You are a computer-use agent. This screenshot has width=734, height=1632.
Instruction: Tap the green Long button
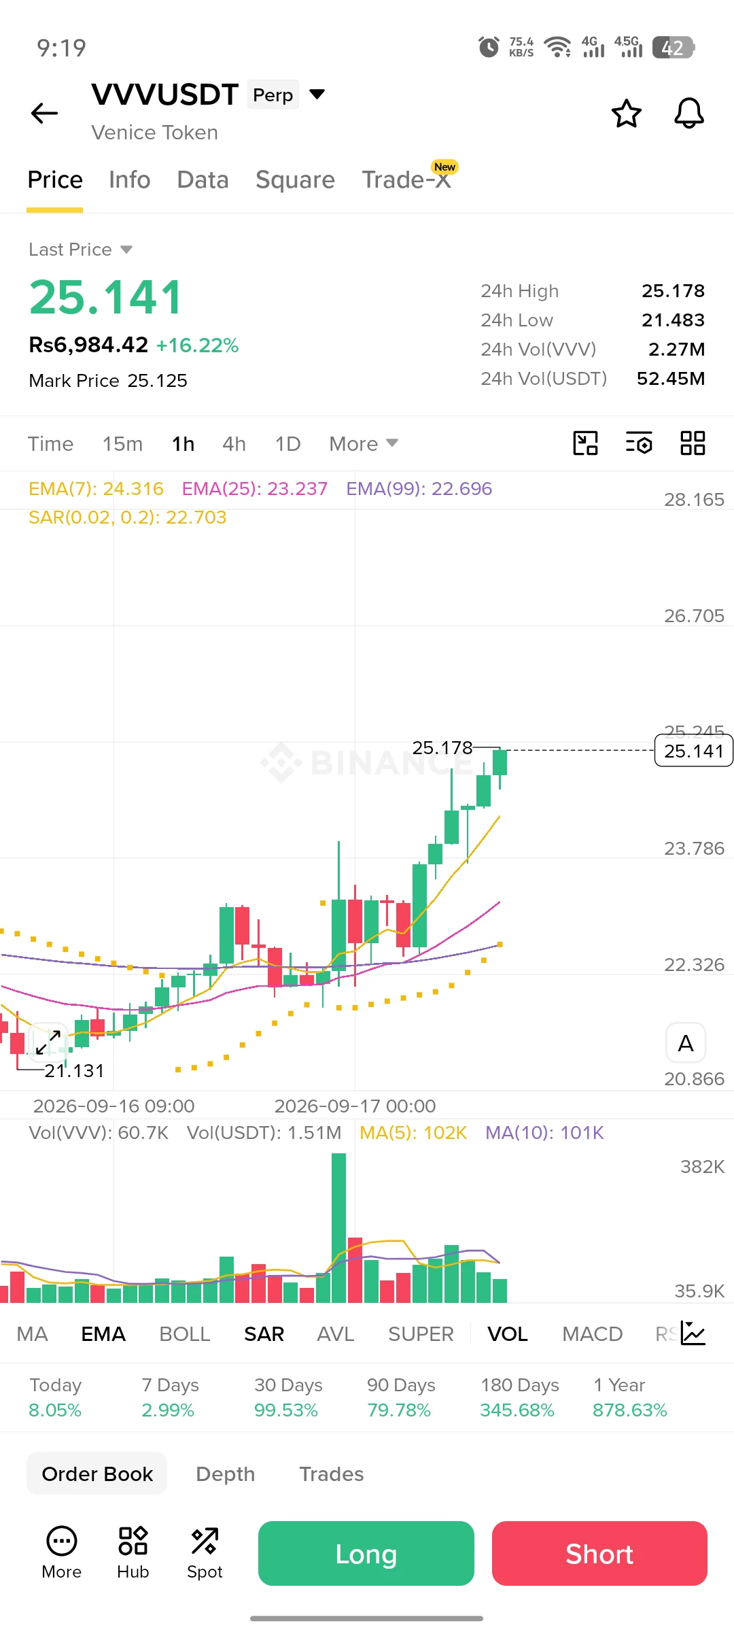tap(366, 1554)
